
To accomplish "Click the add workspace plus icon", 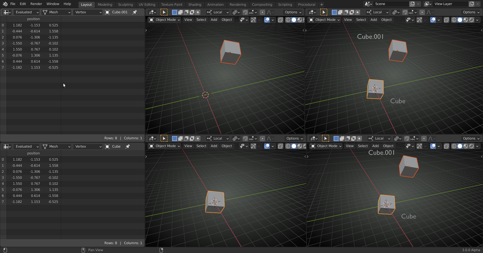I will pyautogui.click(x=321, y=5).
